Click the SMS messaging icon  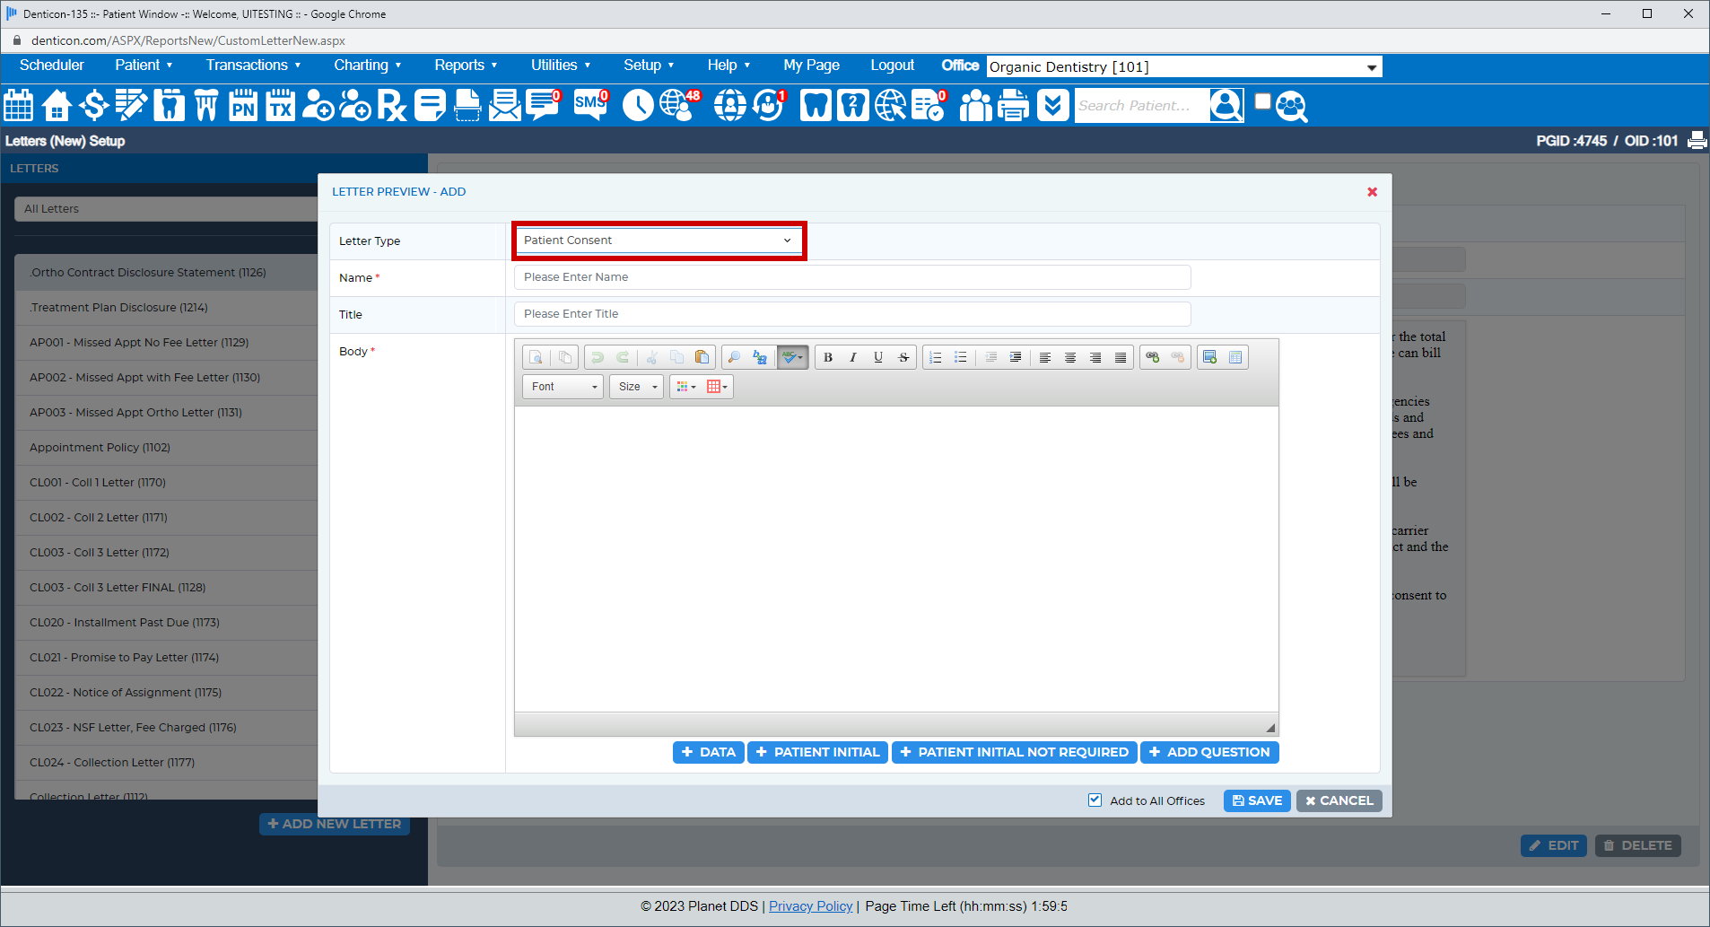pos(589,105)
